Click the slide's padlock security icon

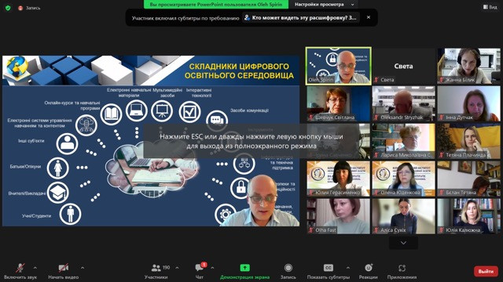[240, 188]
